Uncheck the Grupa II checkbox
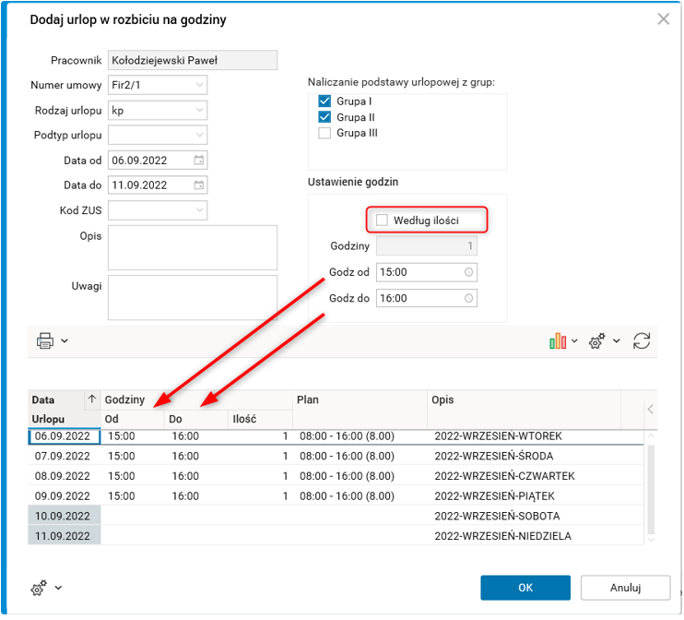 324,117
